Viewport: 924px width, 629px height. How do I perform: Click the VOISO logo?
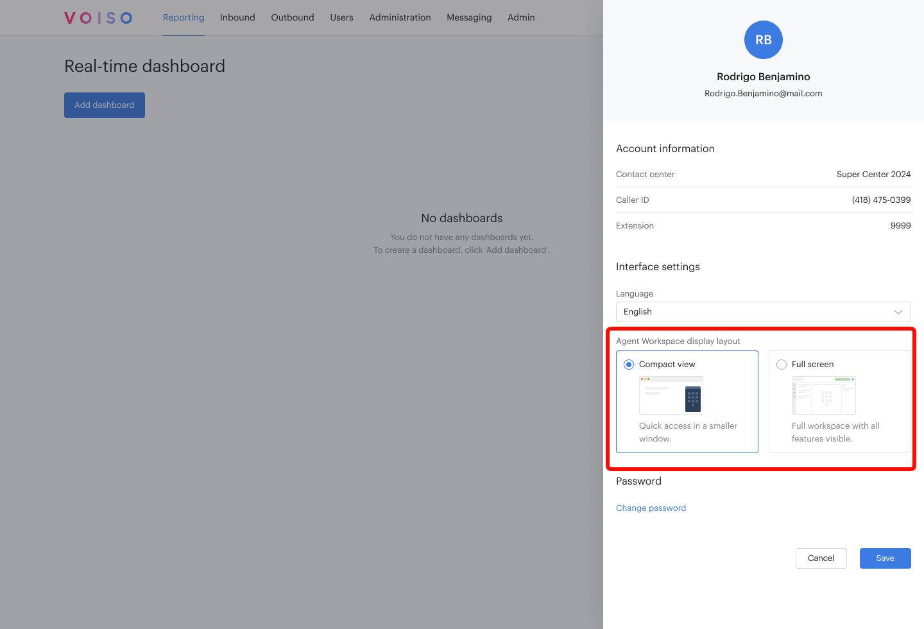[98, 18]
